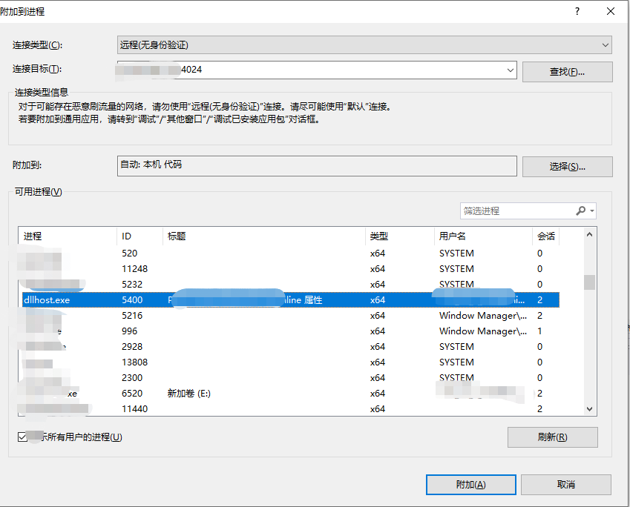The width and height of the screenshot is (630, 507).
Task: Click the 查找(F)... button
Action: [568, 72]
